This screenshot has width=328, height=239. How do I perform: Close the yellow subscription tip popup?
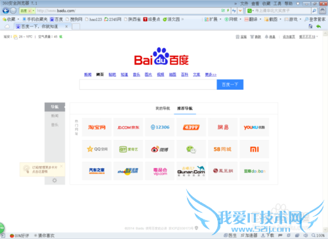[61, 166]
